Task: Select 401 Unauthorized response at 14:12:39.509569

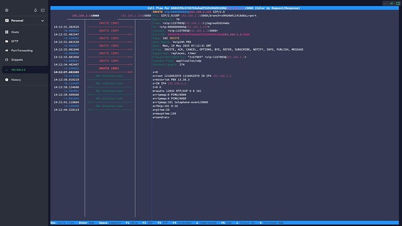Action: point(109,91)
